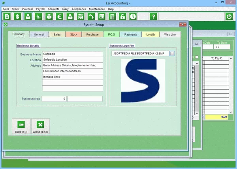This screenshot has width=237, height=169.
Task: Click the Save (F2) button
Action: pyautogui.click(x=21, y=126)
